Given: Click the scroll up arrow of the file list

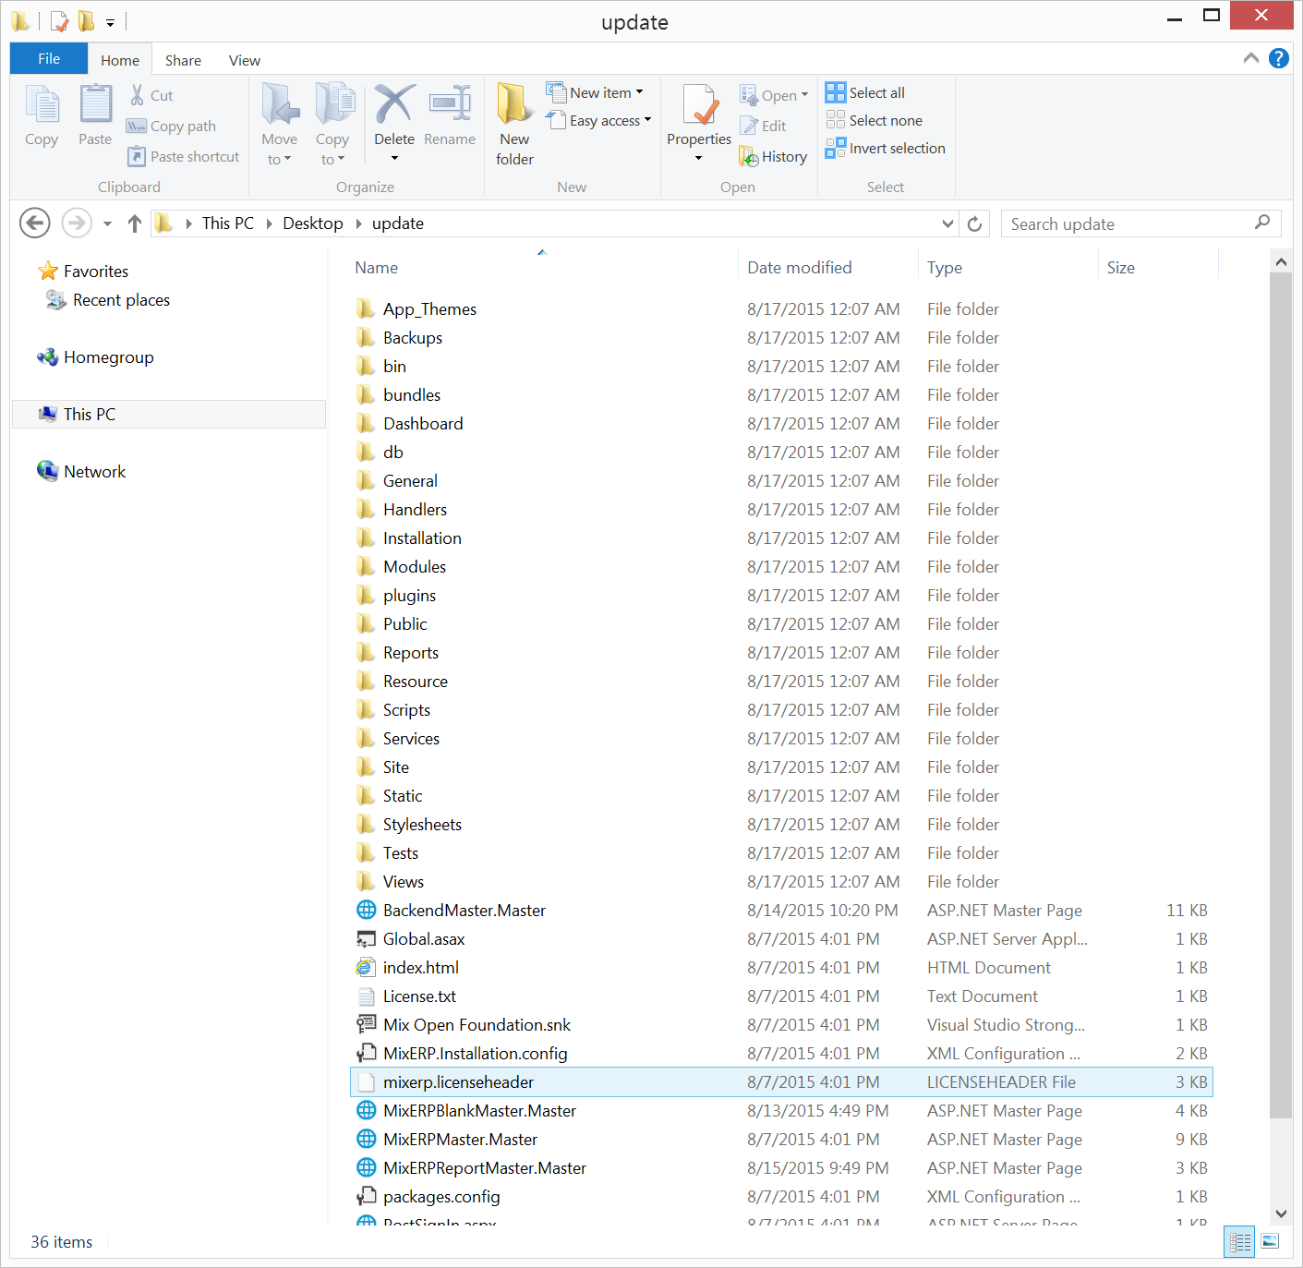Looking at the screenshot, I should [1281, 262].
